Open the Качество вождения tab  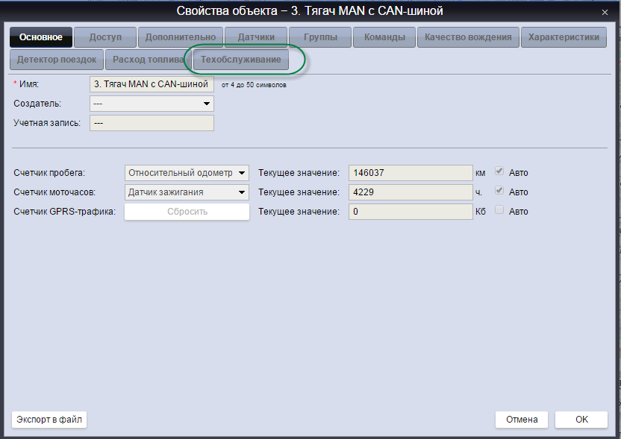point(468,37)
